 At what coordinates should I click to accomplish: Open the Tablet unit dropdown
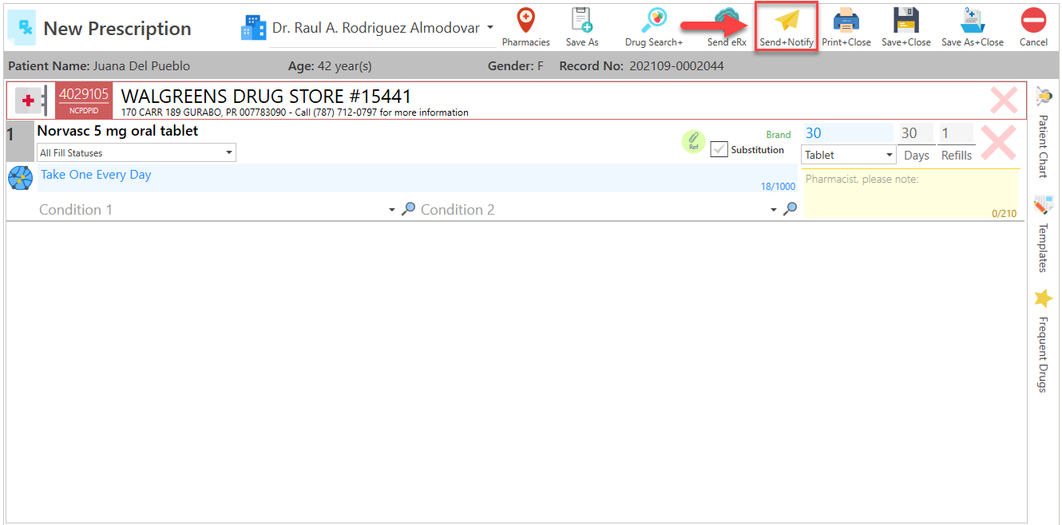(x=848, y=155)
